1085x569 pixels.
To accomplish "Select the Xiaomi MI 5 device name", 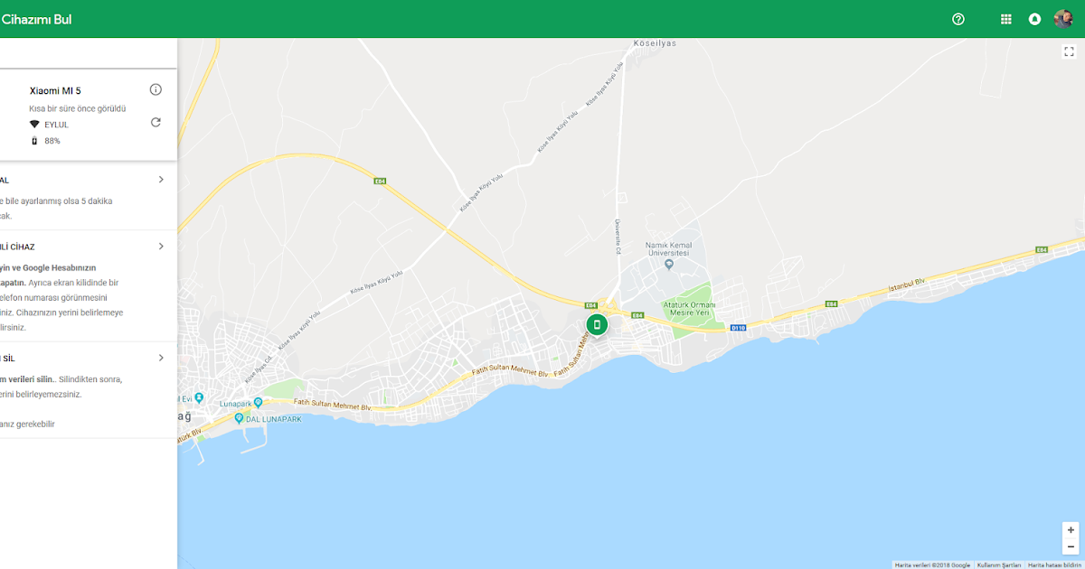I will point(55,90).
